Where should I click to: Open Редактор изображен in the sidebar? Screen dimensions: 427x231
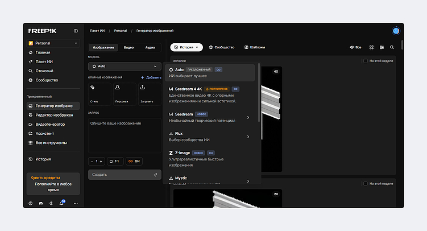53,115
